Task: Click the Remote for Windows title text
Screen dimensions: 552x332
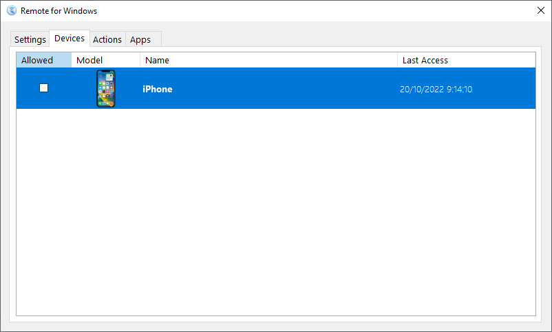Action: click(x=59, y=11)
